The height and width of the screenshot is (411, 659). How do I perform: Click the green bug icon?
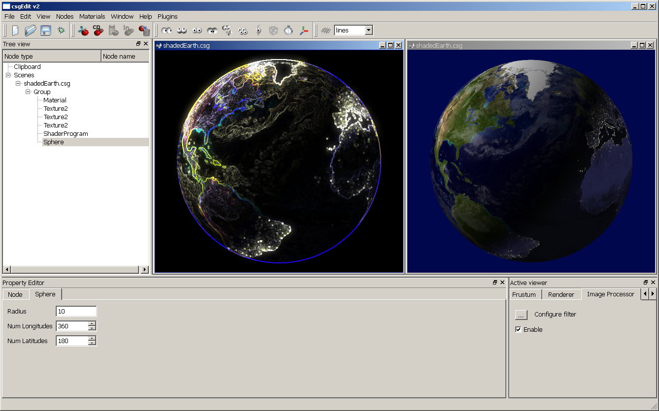(x=61, y=31)
